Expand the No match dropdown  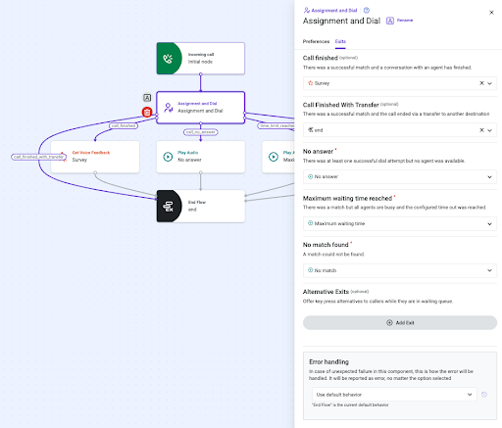coord(400,270)
